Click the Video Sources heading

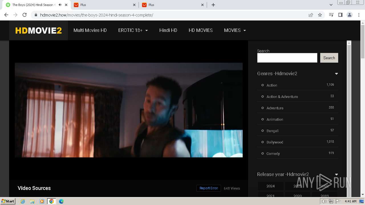34,188
